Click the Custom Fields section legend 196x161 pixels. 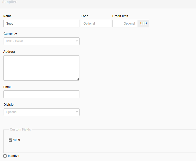click(x=20, y=130)
